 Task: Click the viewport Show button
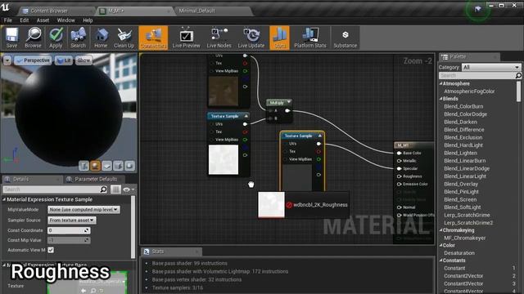click(x=84, y=60)
